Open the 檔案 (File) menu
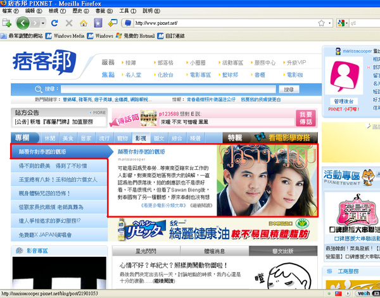The width and height of the screenshot is (380, 298). (10, 11)
